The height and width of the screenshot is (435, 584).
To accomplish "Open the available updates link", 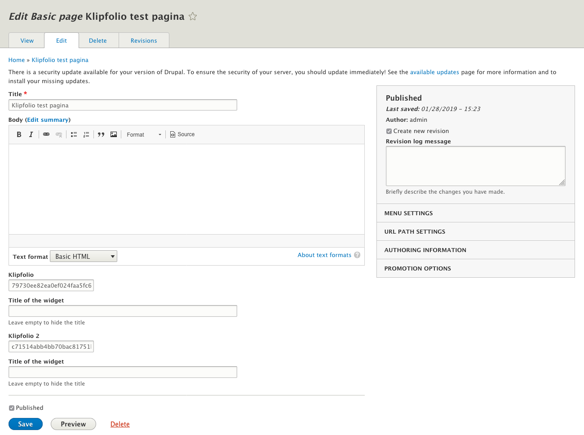I will (434, 72).
